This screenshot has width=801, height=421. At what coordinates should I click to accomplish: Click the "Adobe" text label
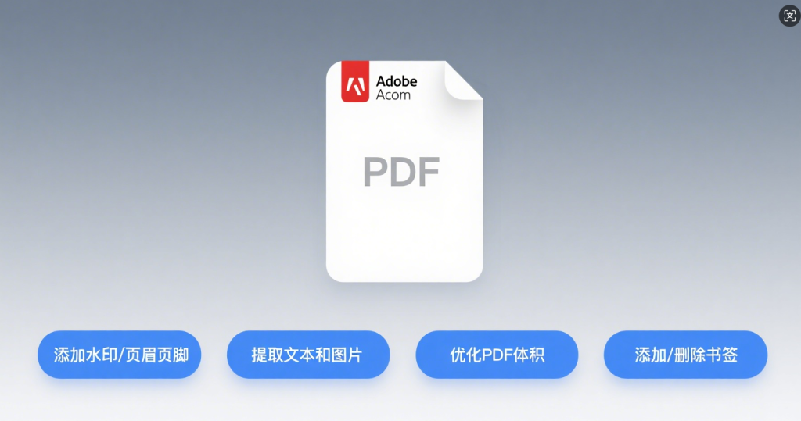(397, 81)
